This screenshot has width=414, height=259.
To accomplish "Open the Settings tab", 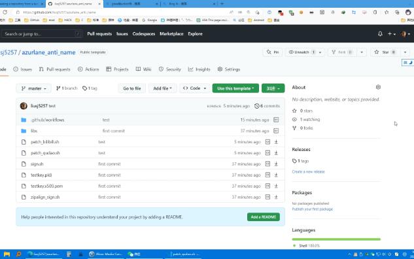I will [229, 69].
